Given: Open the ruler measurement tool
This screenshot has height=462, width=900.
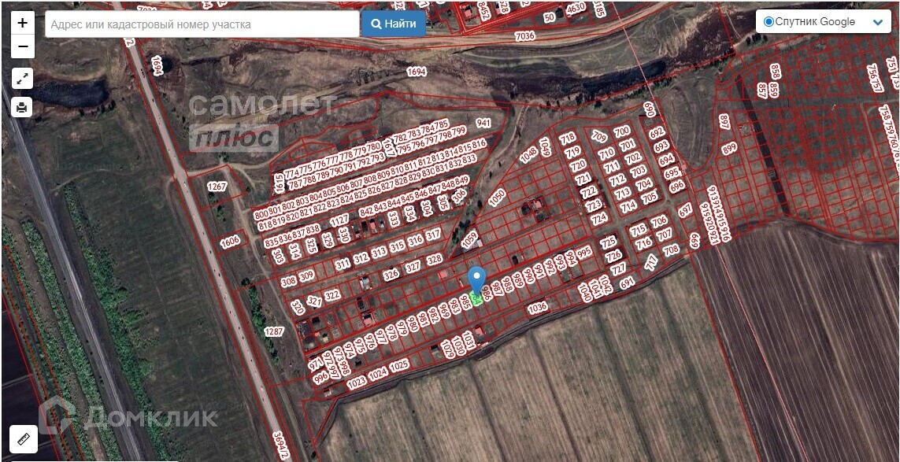Looking at the screenshot, I should click(24, 440).
